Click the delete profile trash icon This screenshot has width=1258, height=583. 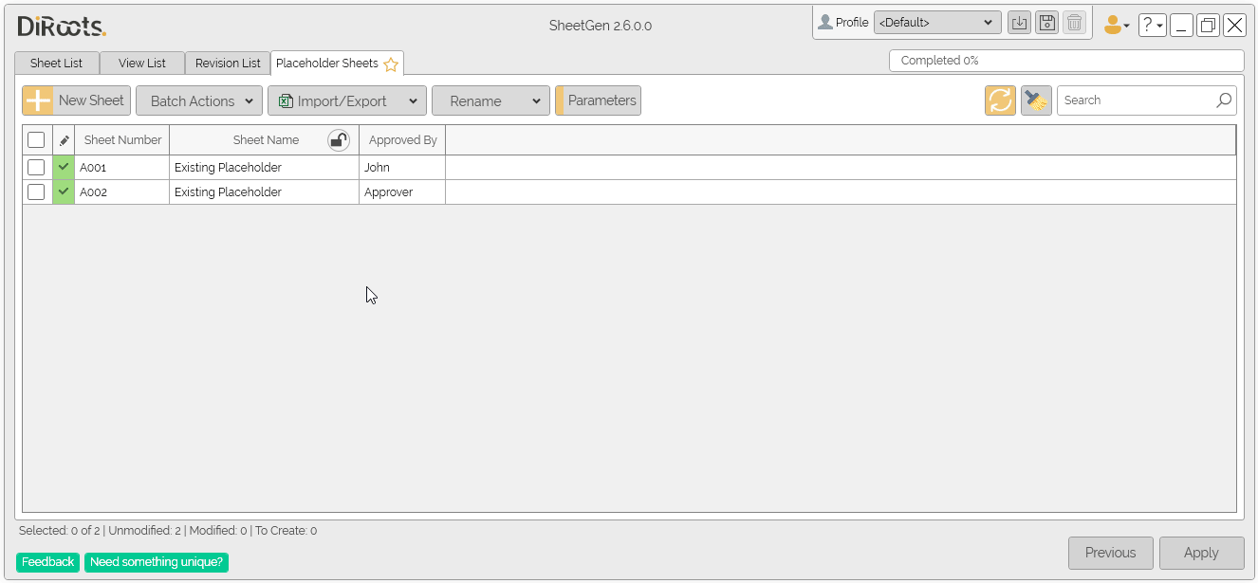tap(1074, 22)
